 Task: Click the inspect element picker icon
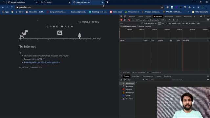121,16
